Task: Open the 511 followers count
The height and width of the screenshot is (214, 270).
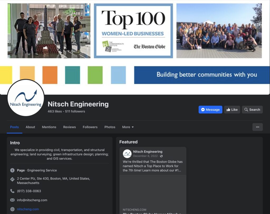Action: (x=75, y=111)
